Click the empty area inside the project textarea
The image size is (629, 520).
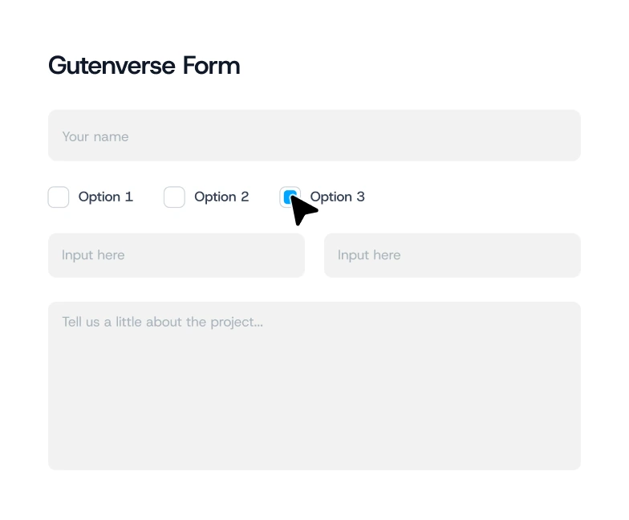pos(314,401)
